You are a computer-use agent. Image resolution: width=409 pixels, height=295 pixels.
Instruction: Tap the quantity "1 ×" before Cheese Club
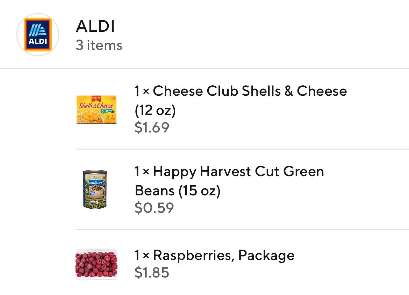142,91
